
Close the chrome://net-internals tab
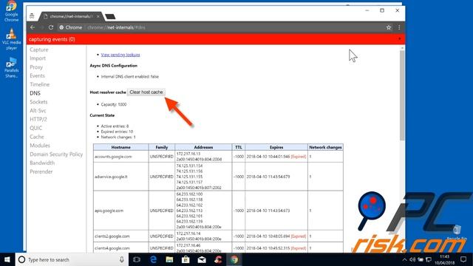tap(98, 16)
